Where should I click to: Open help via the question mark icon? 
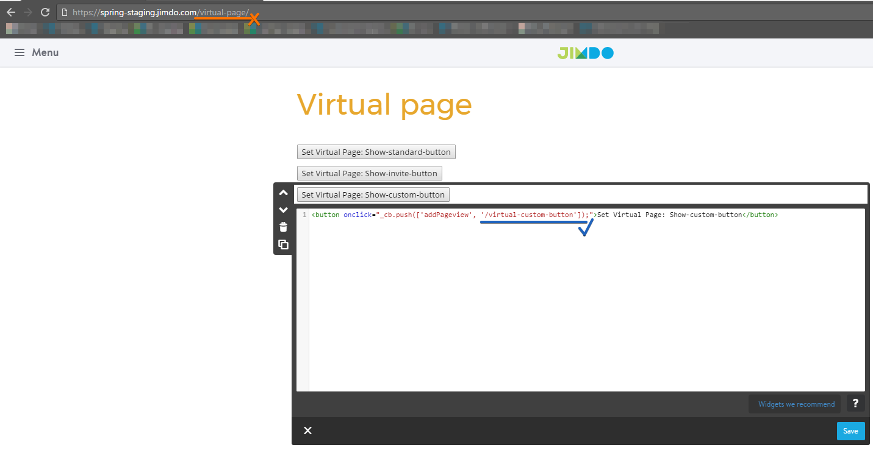(855, 403)
